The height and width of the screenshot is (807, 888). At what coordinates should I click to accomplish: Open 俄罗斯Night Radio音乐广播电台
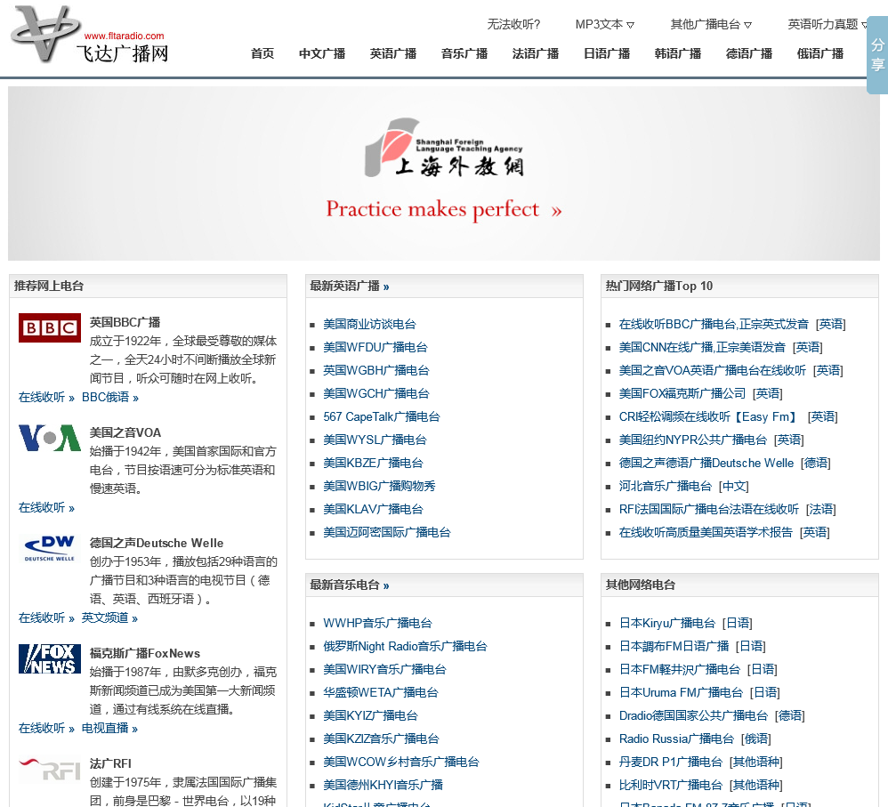tap(405, 647)
